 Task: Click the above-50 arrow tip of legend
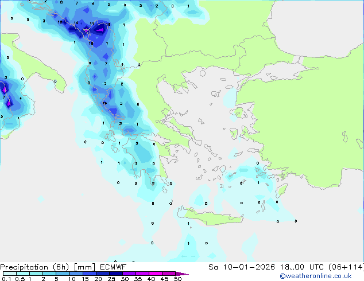click(x=182, y=274)
